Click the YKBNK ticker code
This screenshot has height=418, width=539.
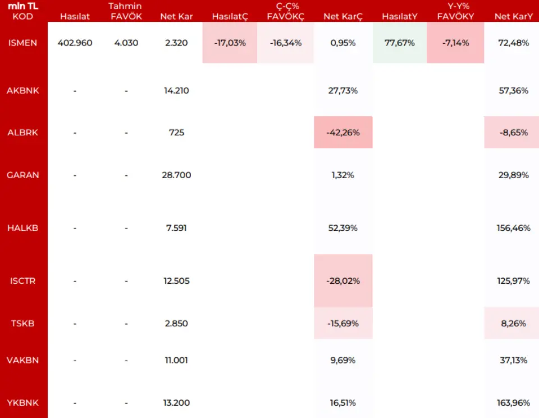tap(23, 402)
